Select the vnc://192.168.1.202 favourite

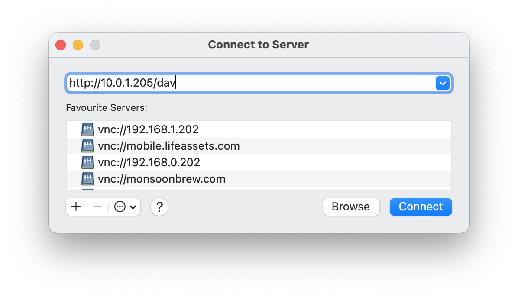148,129
